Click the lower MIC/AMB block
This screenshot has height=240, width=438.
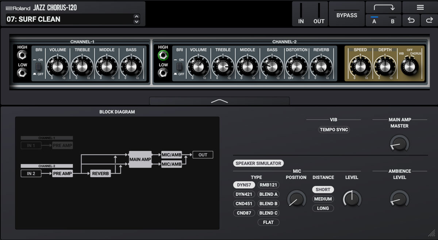tap(172, 164)
